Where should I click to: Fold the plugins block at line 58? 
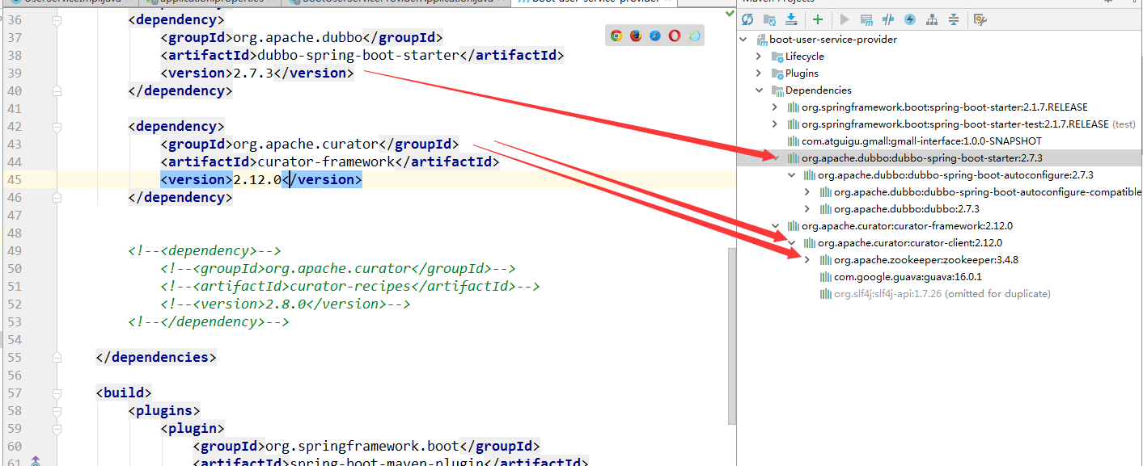tap(57, 410)
